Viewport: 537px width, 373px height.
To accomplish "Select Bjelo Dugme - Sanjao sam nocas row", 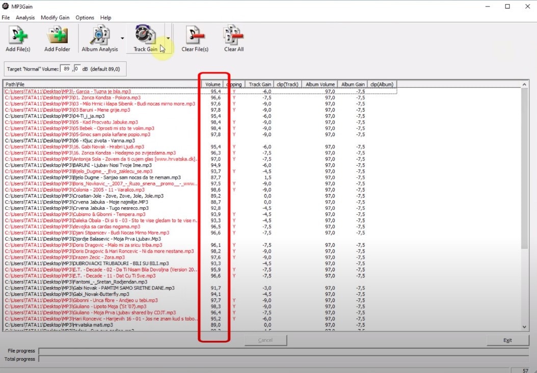I will pyautogui.click(x=200, y=178).
